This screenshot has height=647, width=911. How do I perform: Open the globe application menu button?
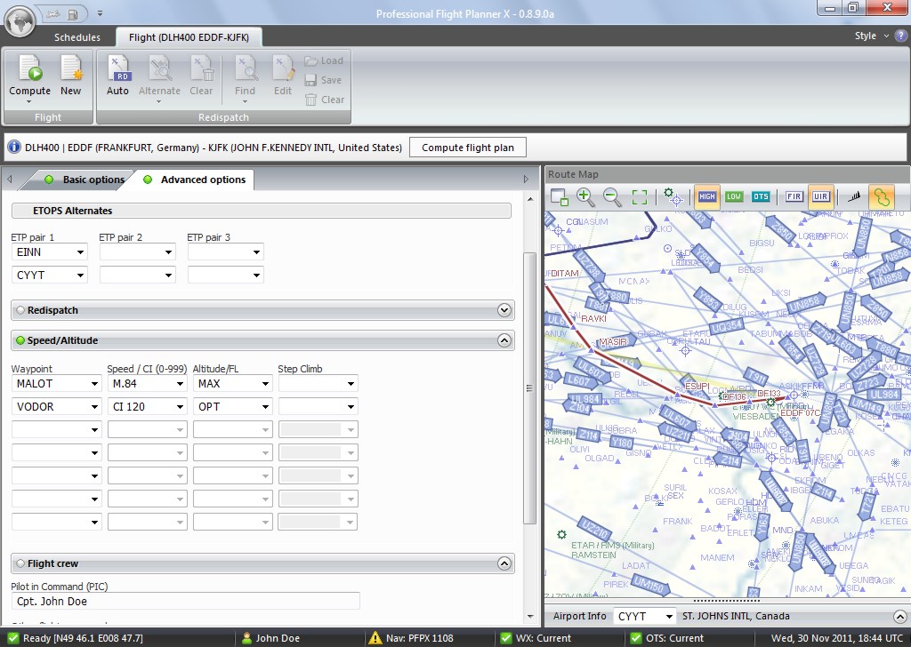tap(20, 22)
